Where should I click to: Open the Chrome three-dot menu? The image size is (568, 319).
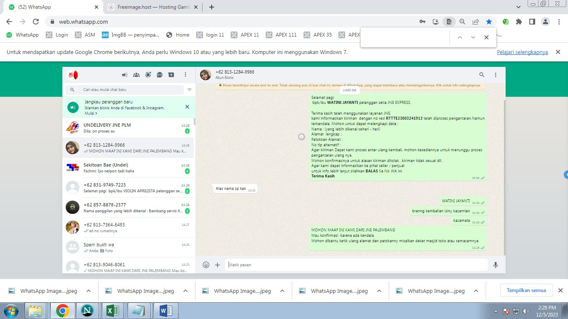(x=558, y=22)
